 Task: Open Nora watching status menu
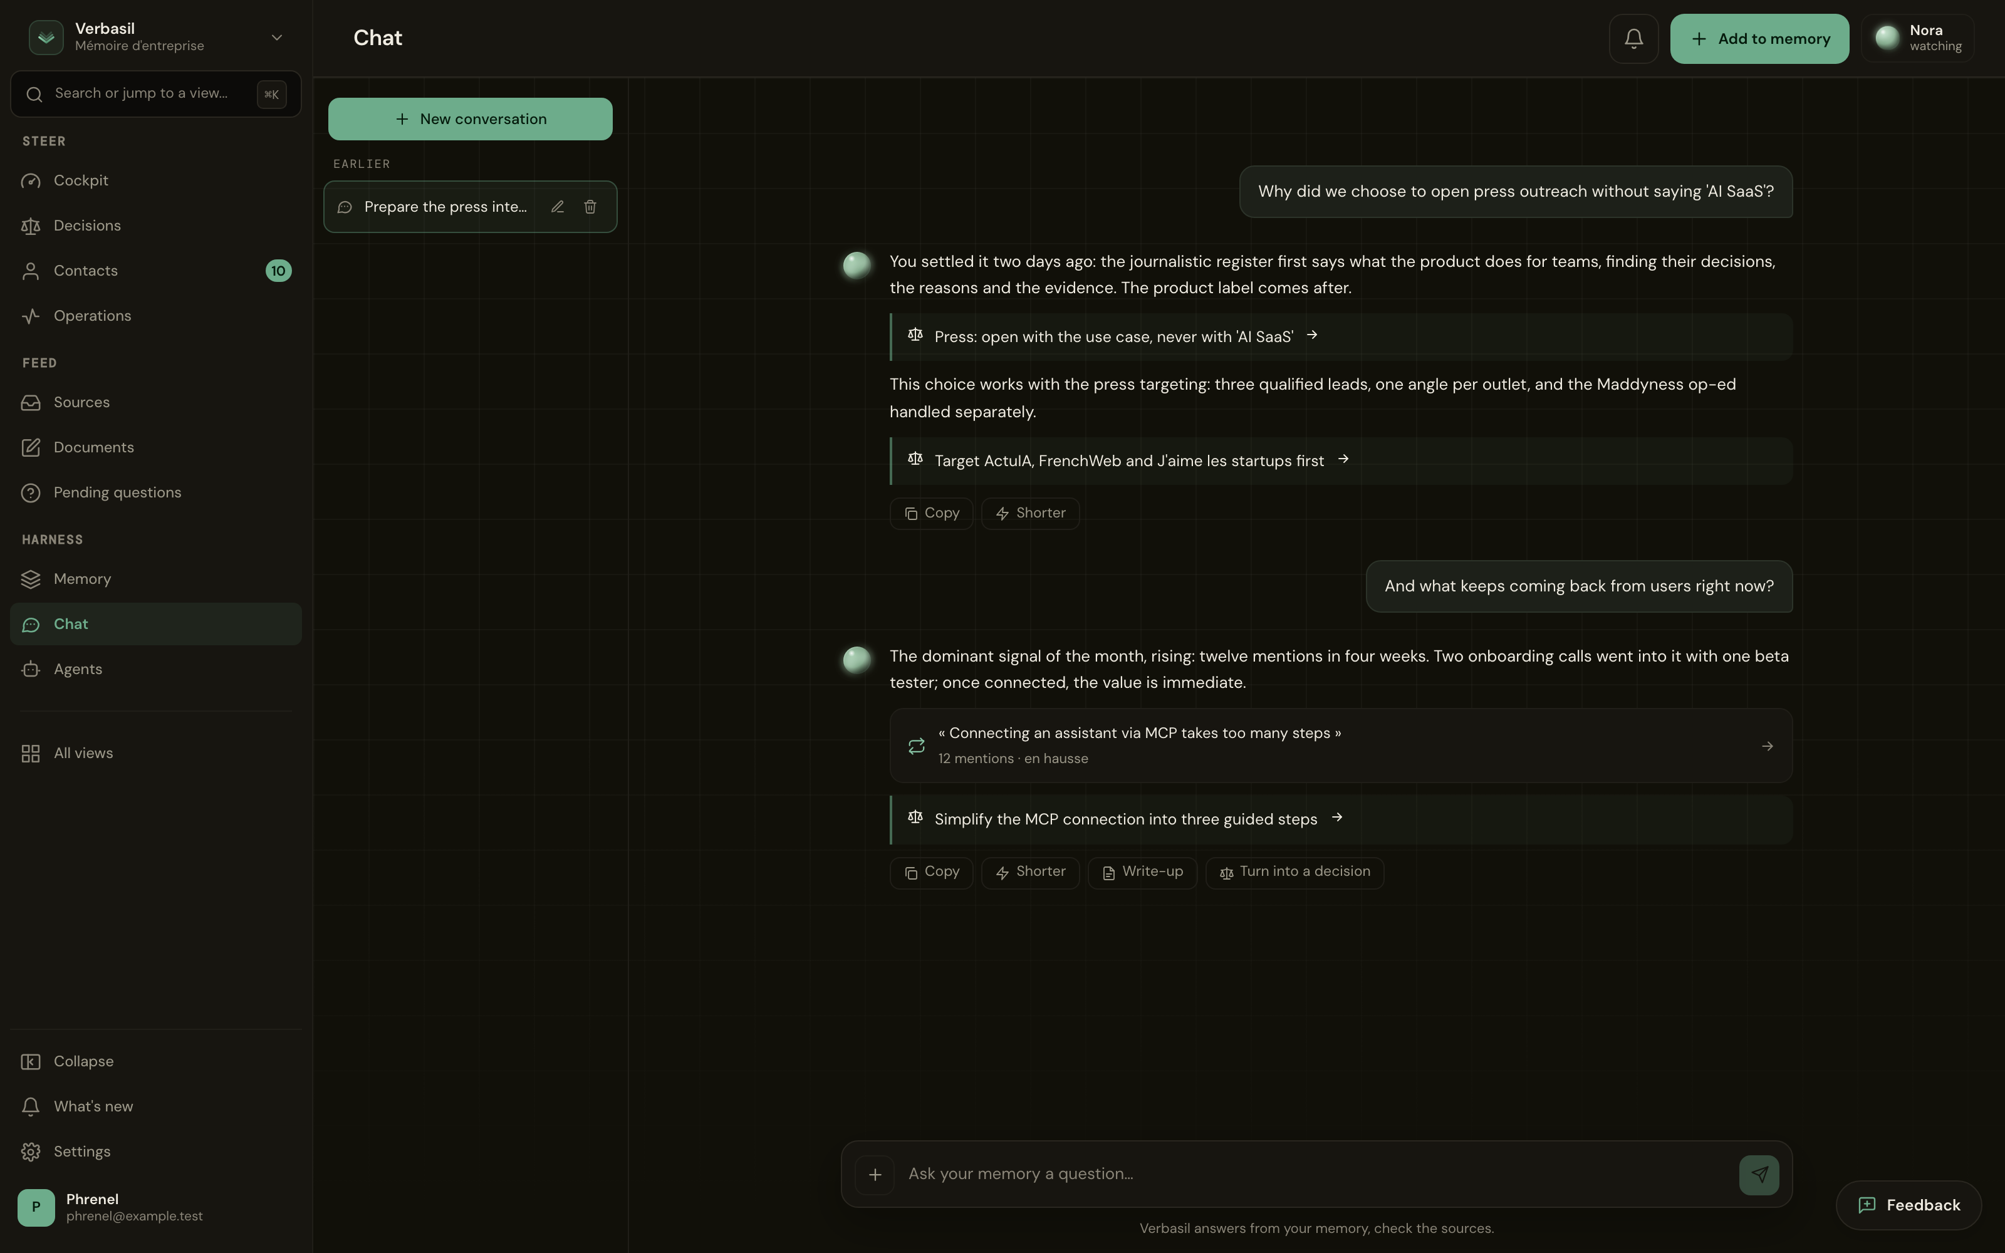click(x=1918, y=39)
